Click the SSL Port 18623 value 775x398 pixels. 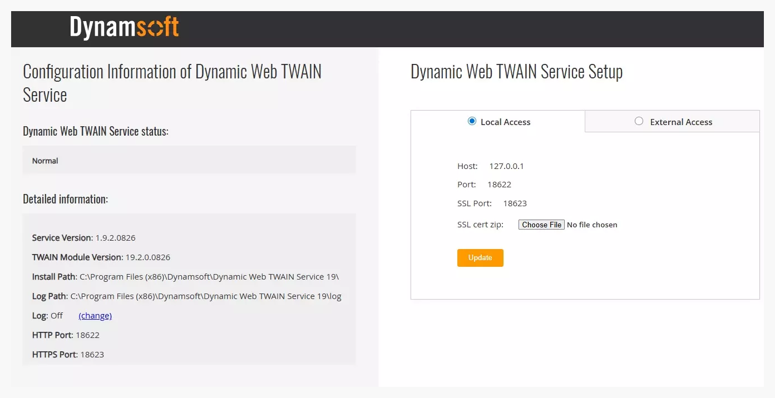(515, 203)
